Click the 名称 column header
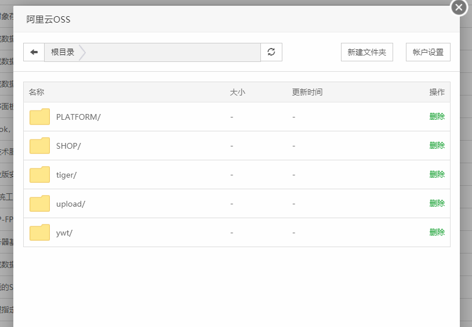472x327 pixels. tap(37, 92)
